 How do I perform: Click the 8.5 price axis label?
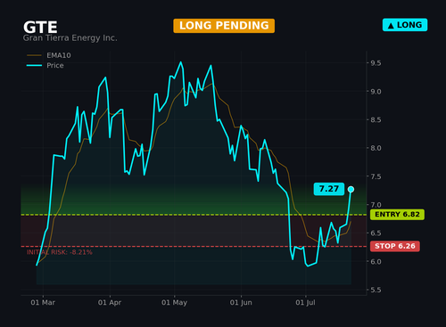click(376, 120)
